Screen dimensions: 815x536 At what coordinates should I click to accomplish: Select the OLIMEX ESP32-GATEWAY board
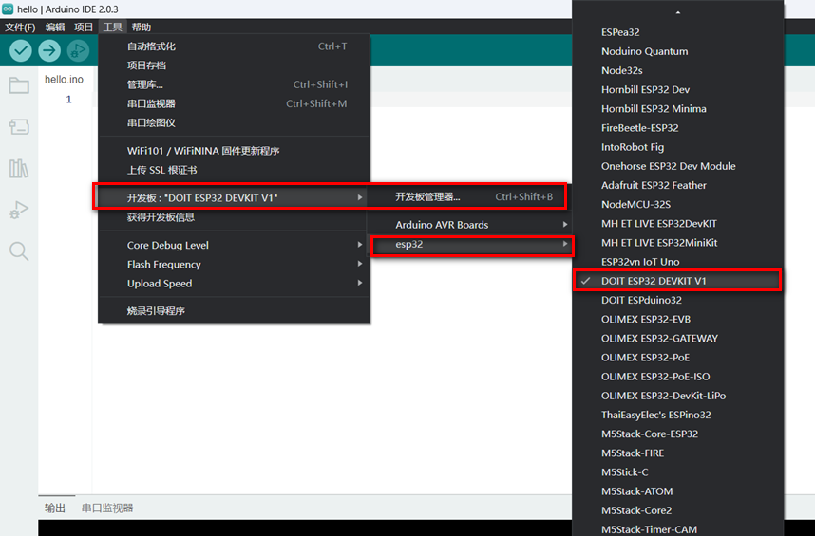[678, 339]
